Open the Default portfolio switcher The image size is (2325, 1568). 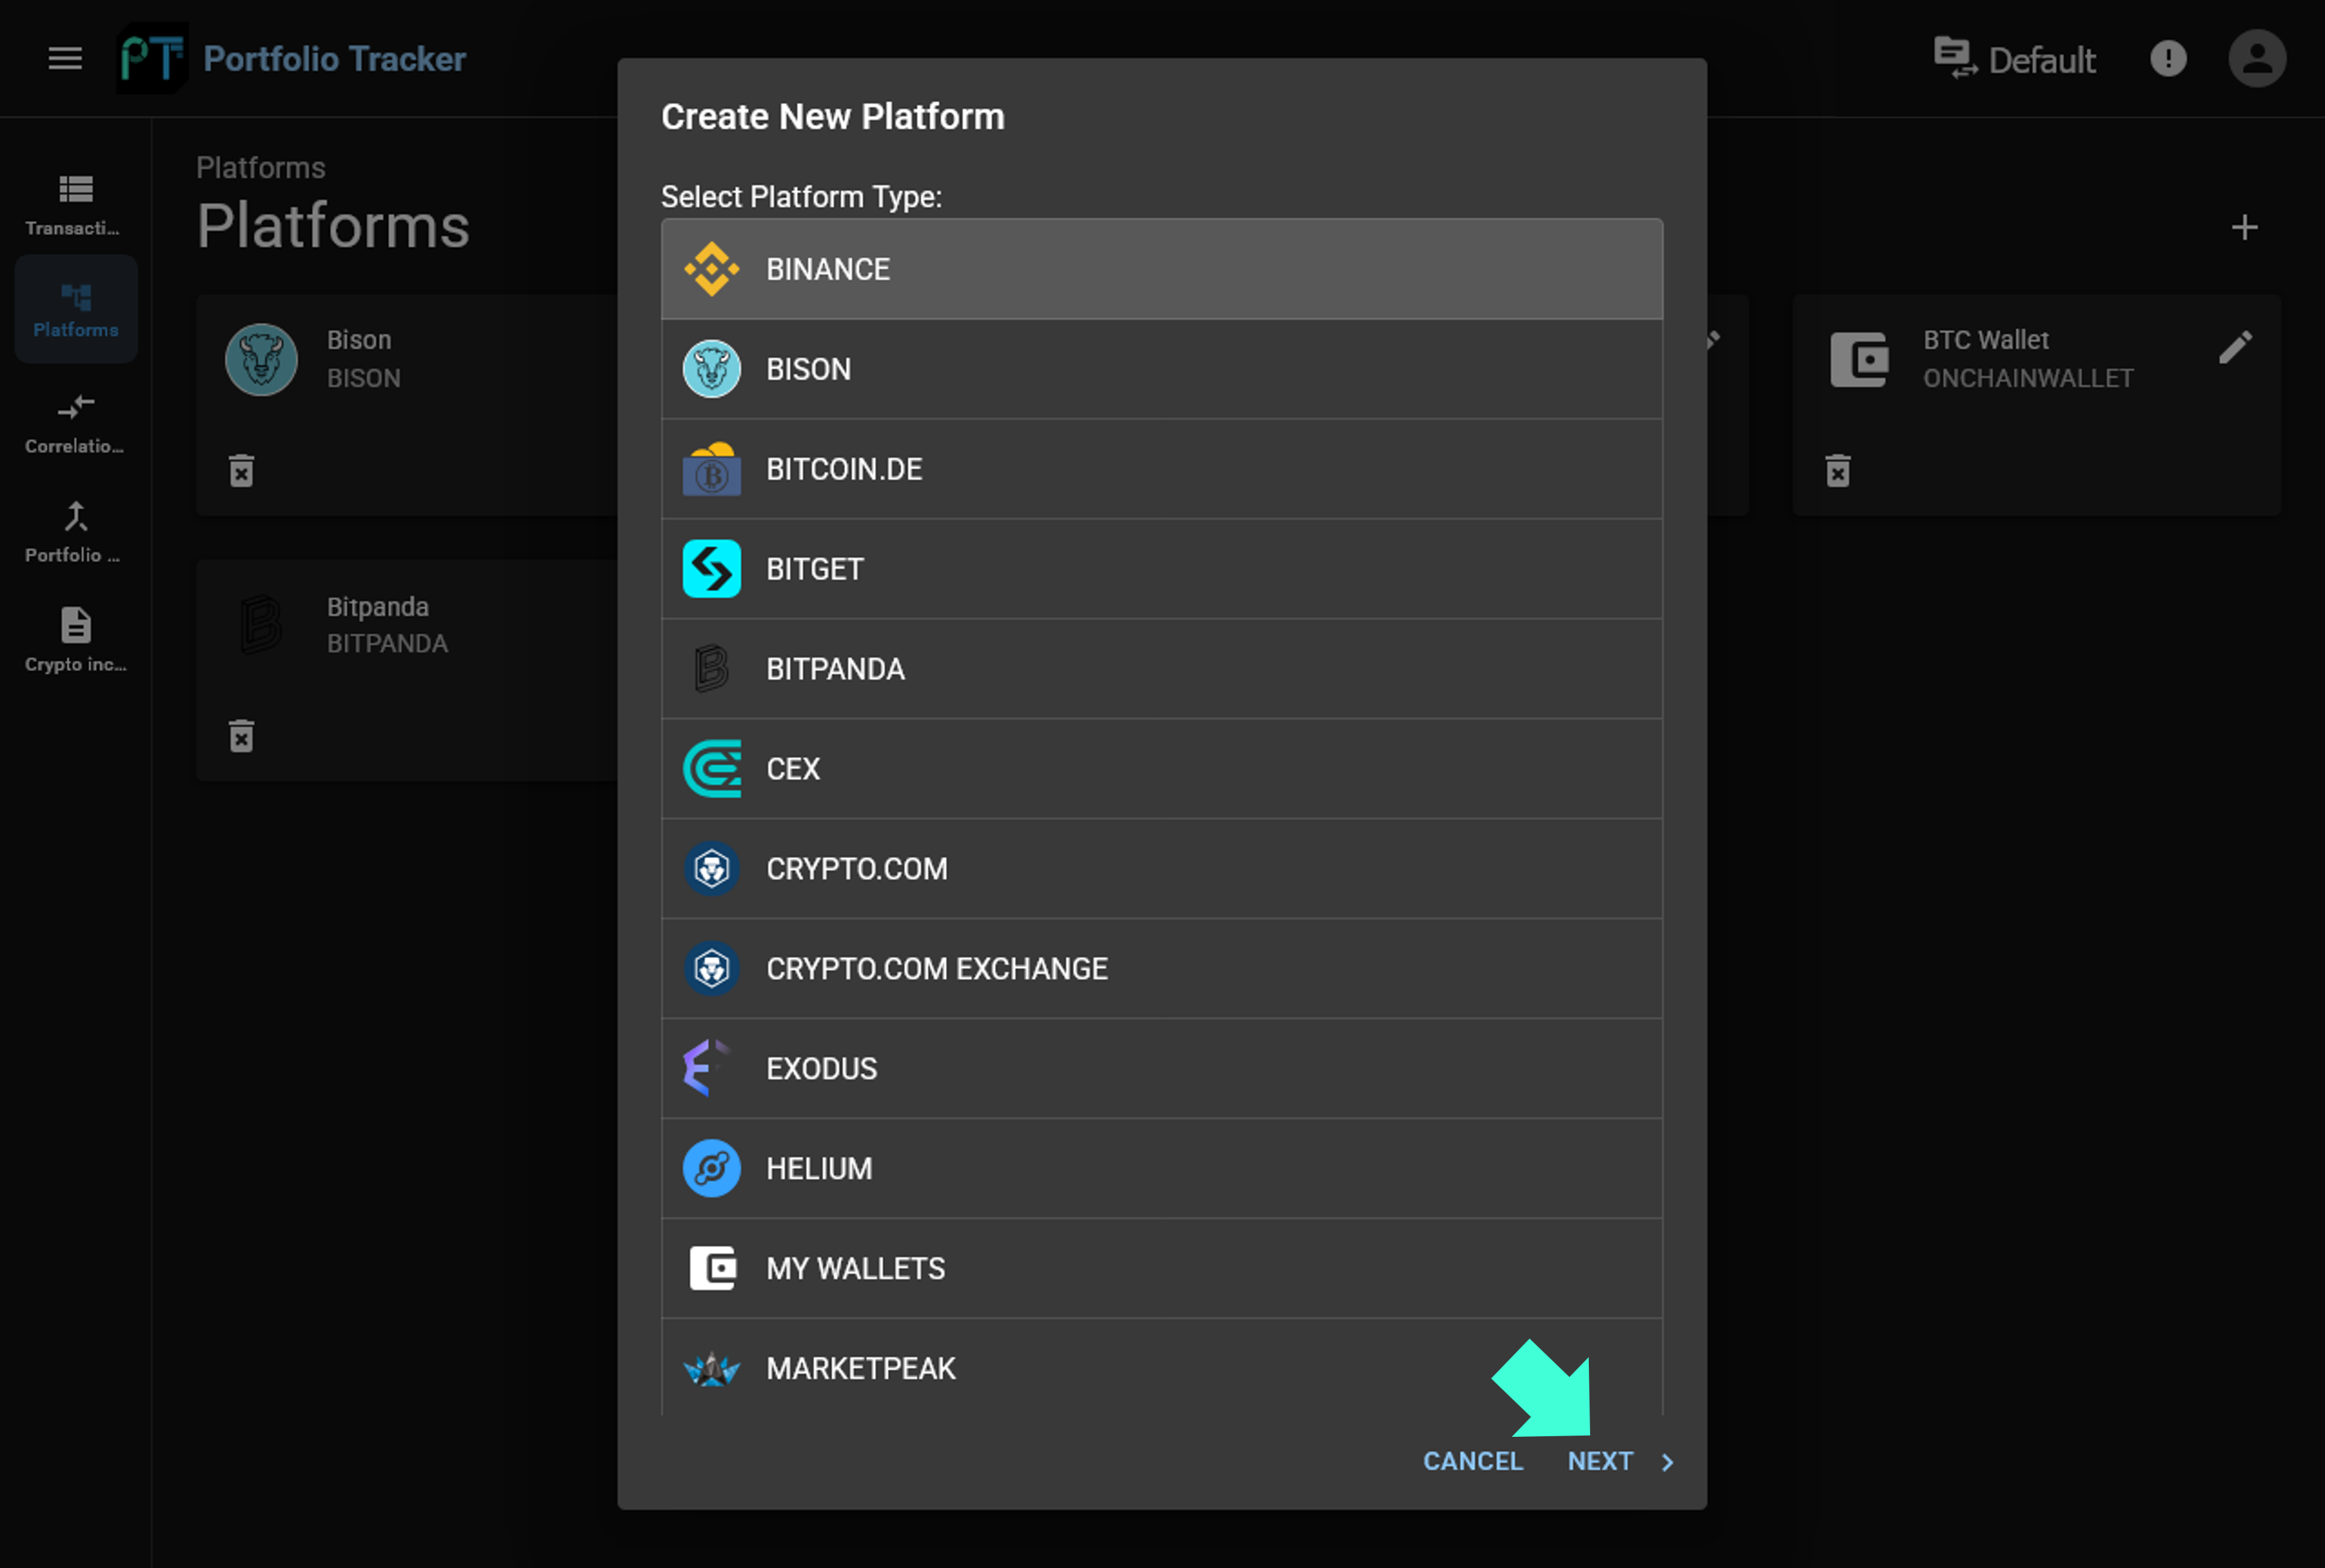(x=2014, y=59)
